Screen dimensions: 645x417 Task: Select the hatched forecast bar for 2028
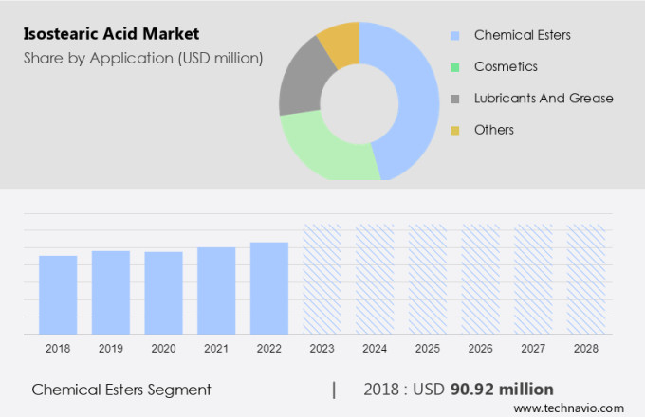click(585, 279)
